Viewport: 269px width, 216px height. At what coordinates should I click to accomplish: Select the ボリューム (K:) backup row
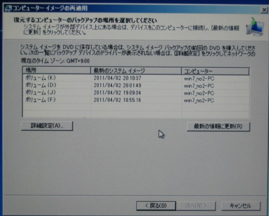tap(136, 78)
